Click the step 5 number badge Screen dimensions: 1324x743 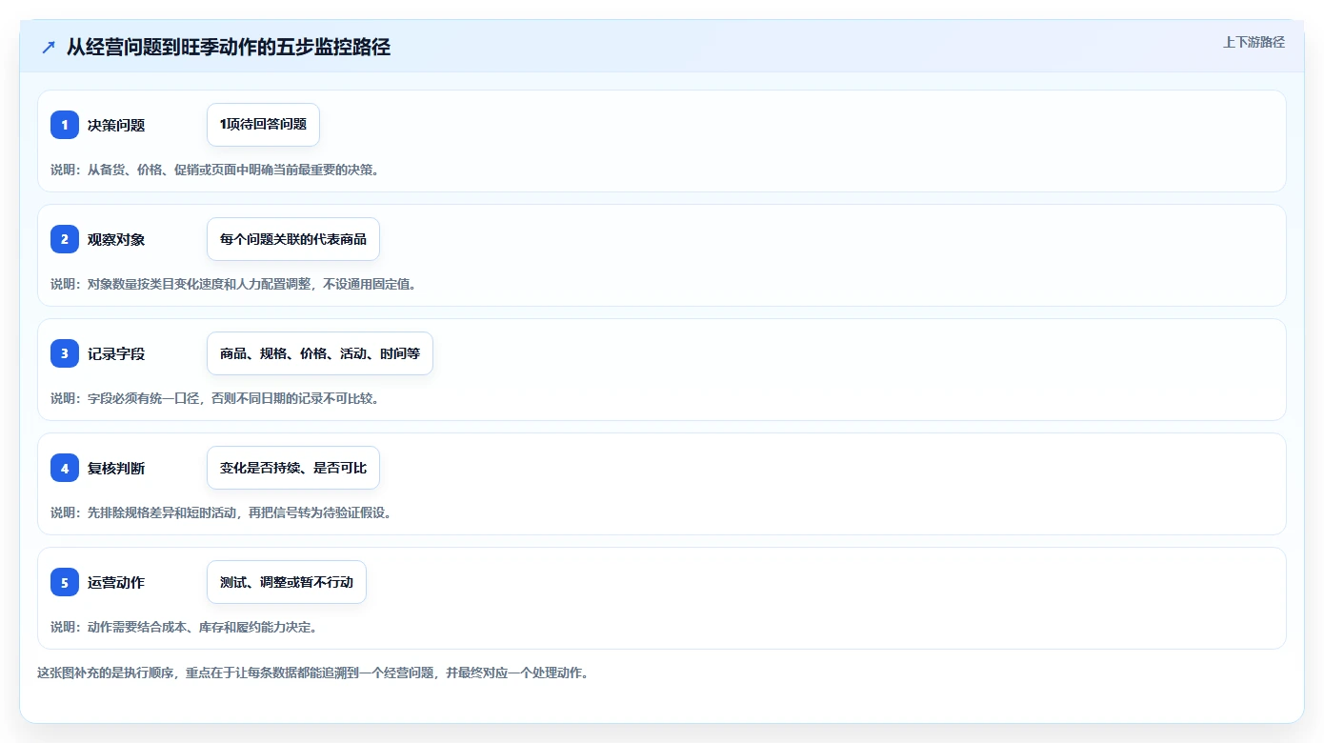[x=65, y=582]
